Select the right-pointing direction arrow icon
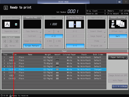129x97 pixels. pos(11,41)
